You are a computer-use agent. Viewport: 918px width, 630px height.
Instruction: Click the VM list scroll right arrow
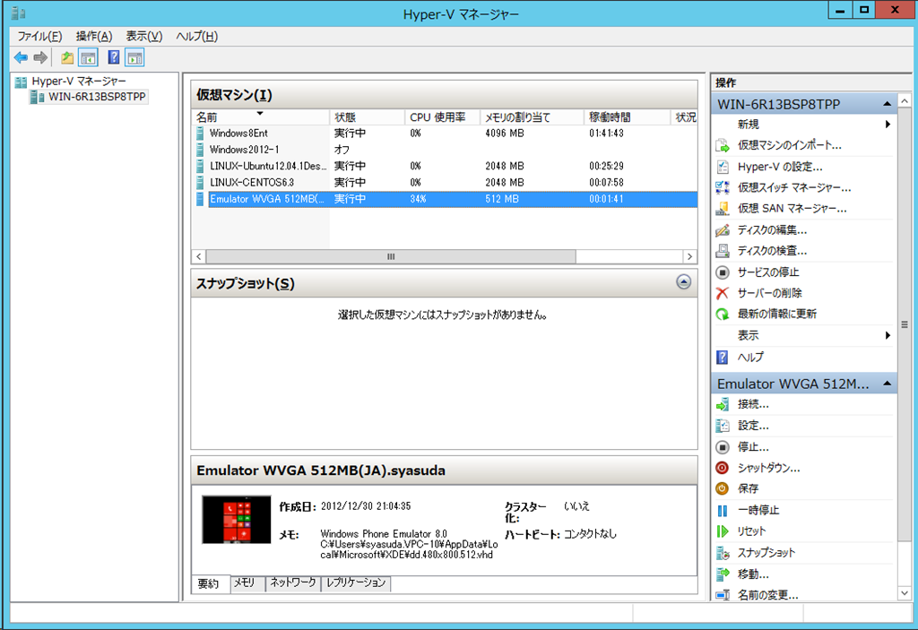pos(689,256)
